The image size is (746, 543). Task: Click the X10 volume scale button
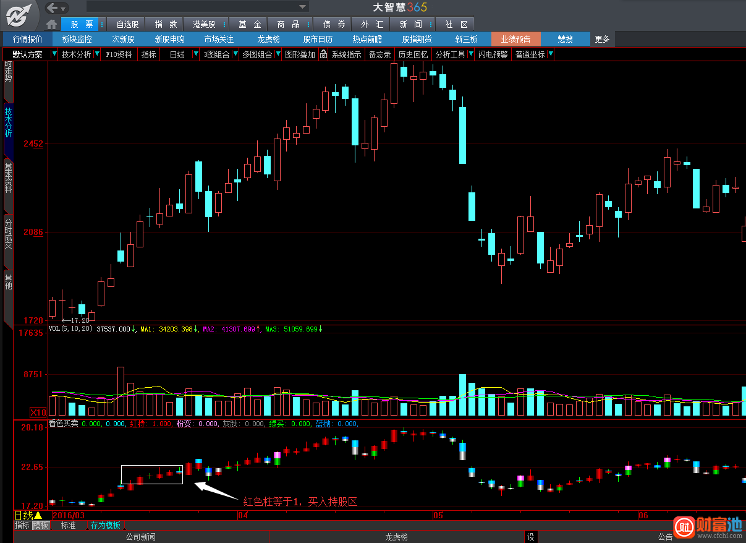[x=38, y=412]
